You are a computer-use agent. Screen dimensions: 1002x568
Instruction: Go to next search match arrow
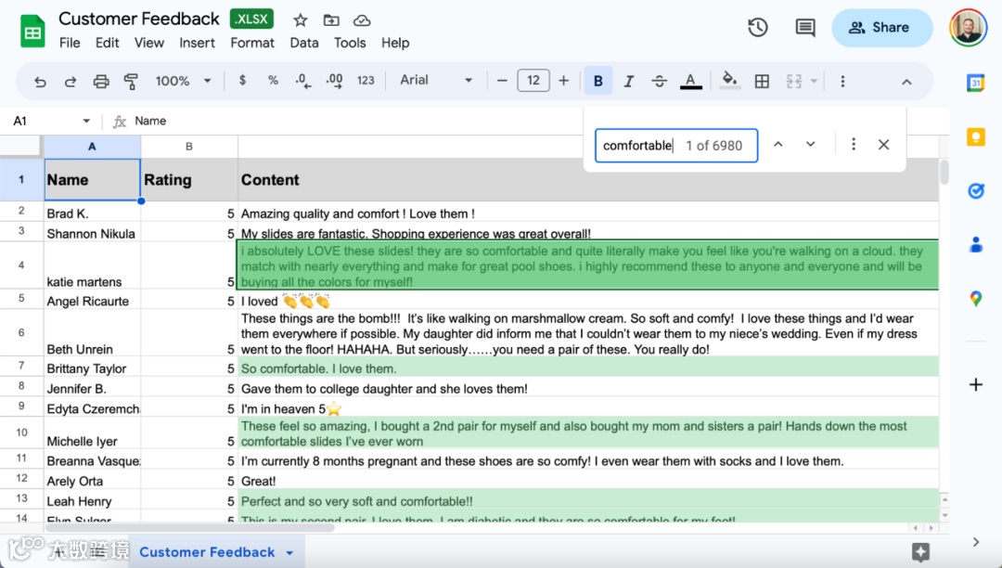tap(810, 145)
